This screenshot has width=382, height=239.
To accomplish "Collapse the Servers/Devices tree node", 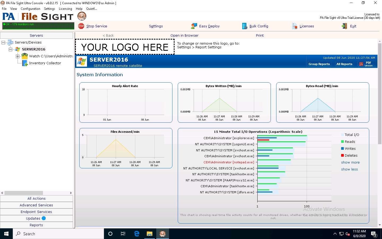I will tap(3, 42).
